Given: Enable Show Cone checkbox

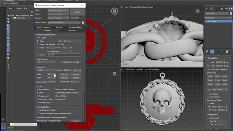Looking at the screenshot, I should tap(208, 94).
